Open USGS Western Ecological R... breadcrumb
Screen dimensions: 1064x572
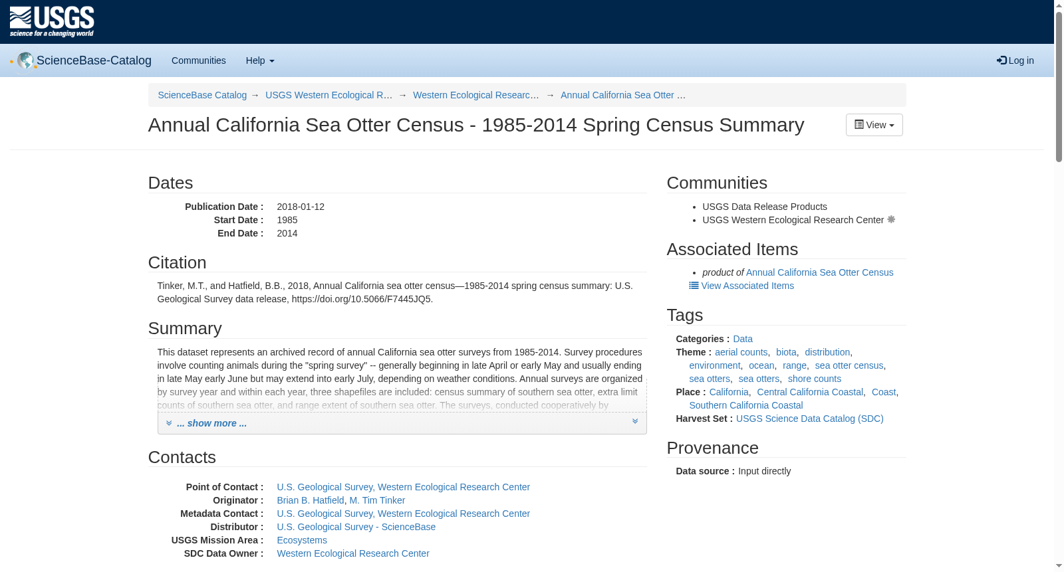pos(329,95)
